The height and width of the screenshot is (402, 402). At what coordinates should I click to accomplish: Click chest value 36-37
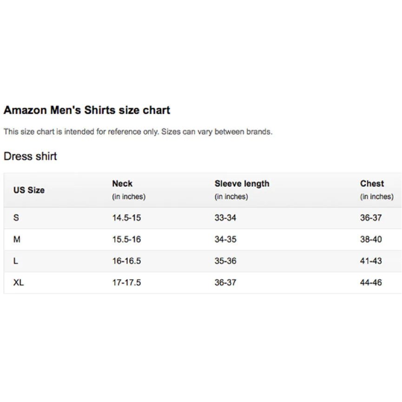371,217
